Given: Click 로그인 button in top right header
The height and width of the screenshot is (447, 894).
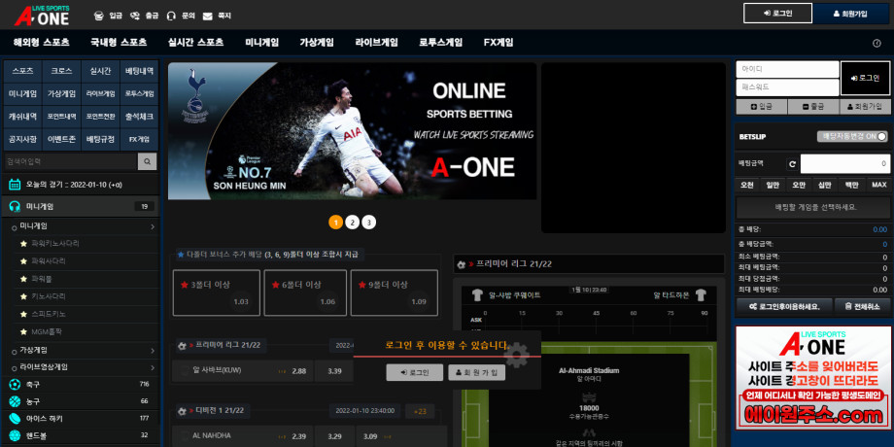Looking at the screenshot, I should [x=777, y=14].
